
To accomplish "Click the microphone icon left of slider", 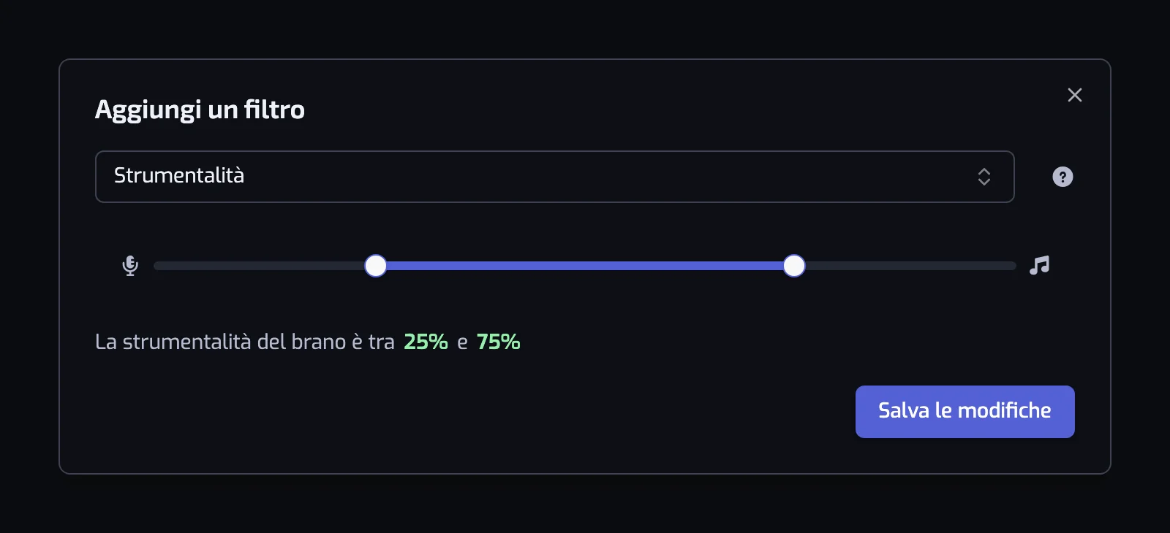I will pyautogui.click(x=130, y=266).
